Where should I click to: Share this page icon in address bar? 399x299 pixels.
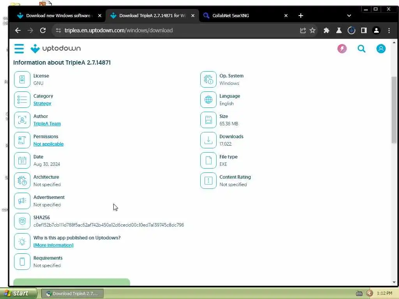click(x=302, y=30)
